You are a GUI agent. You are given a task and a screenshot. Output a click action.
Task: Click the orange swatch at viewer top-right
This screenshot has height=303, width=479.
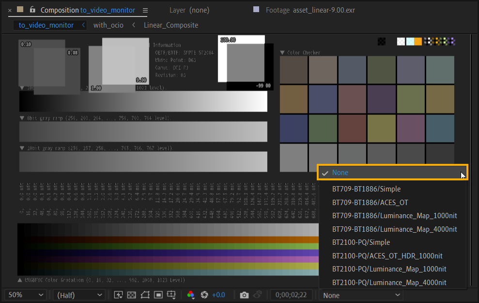point(418,41)
